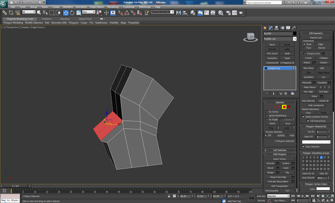Activate the Select and Scale tool
Viewport: 335px width, 203px height.
pos(79,13)
